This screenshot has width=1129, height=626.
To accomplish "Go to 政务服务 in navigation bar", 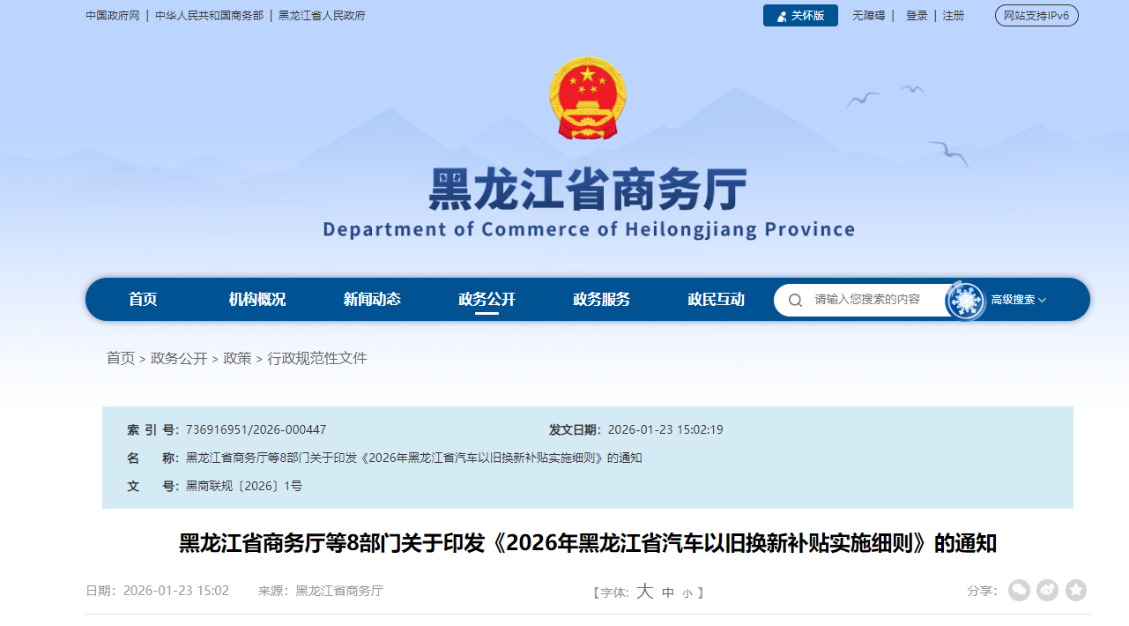I will coord(601,300).
